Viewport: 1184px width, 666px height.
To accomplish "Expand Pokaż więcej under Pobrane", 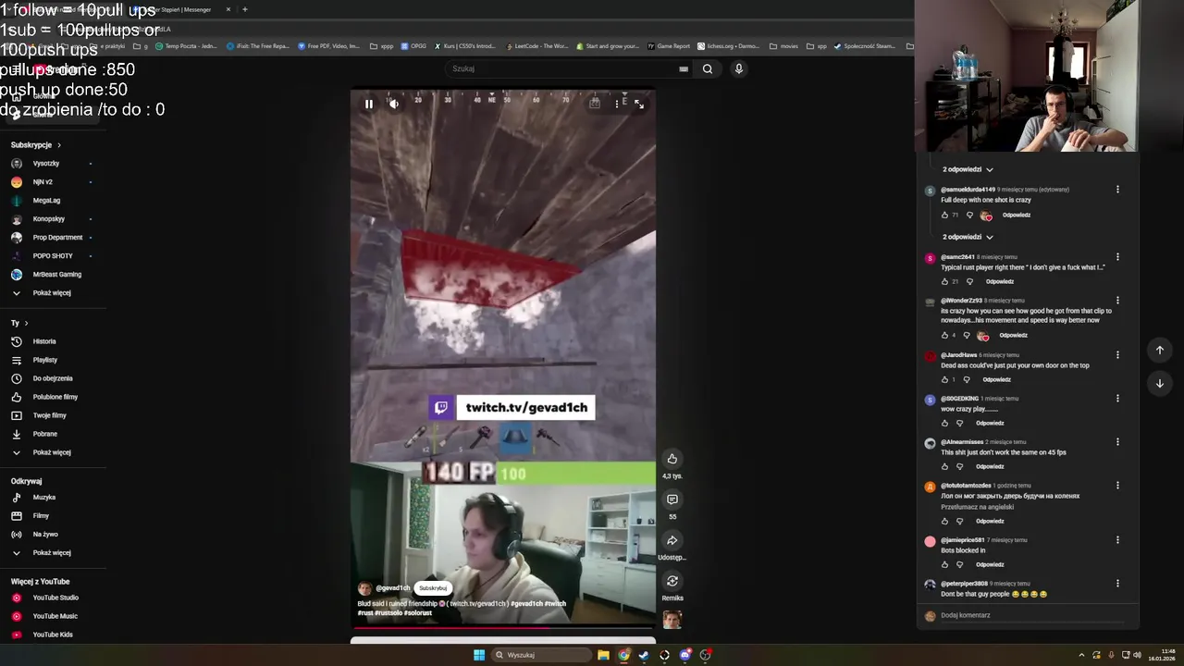I will coord(51,452).
